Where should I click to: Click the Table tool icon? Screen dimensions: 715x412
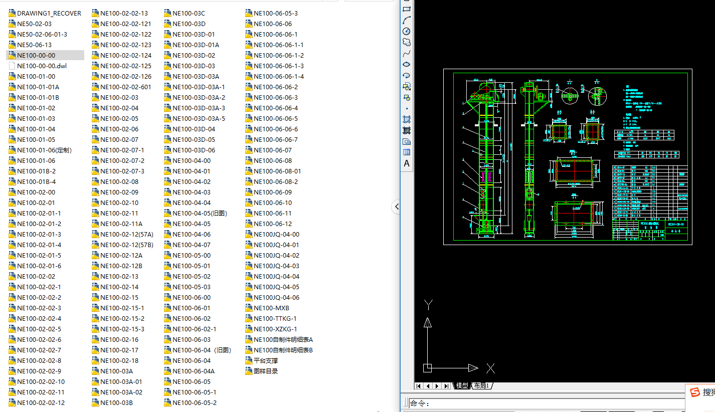point(407,152)
